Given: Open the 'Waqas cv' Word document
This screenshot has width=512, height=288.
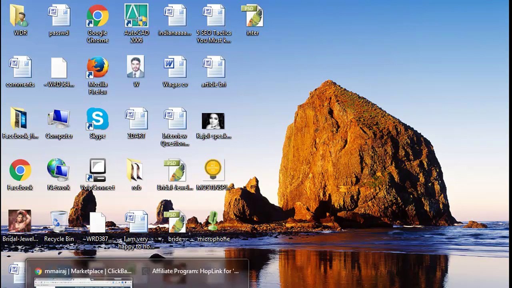Looking at the screenshot, I should 175,68.
